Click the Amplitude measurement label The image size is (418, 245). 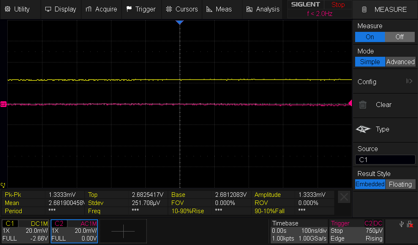point(267,195)
